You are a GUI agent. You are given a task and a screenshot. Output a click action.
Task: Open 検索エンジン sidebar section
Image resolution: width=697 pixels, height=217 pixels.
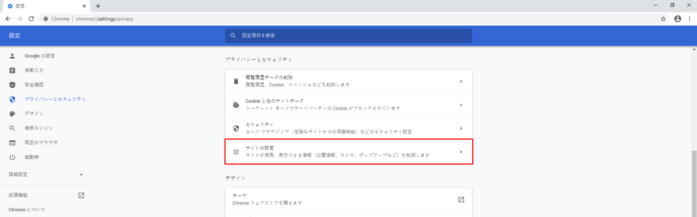point(39,128)
